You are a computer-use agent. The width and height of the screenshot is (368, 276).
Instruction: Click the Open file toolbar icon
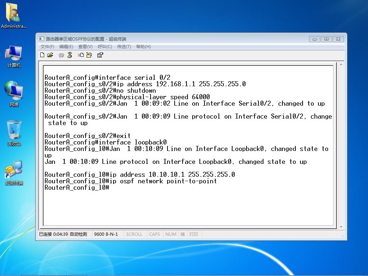(x=50, y=55)
